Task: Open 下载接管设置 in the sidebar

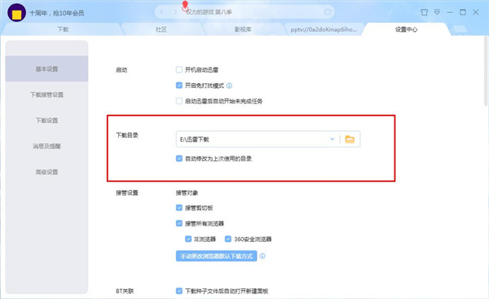Action: pos(46,95)
